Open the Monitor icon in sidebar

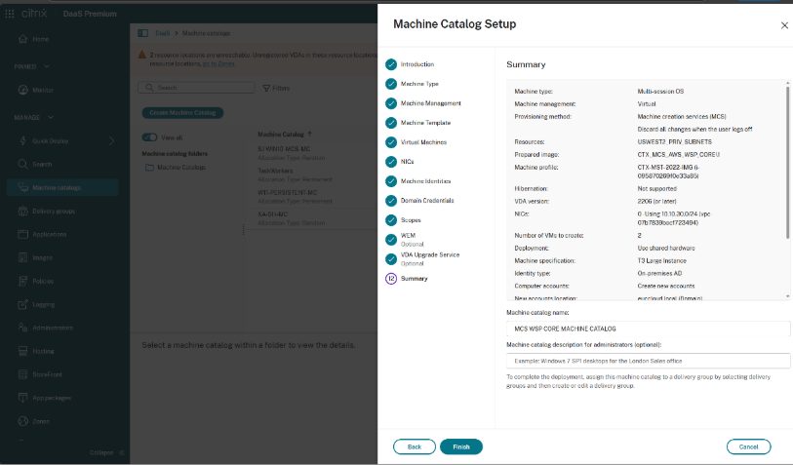22,90
